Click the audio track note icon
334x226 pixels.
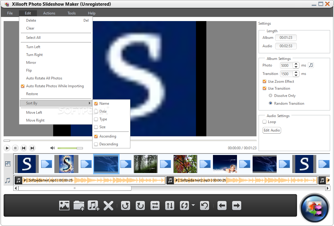click(8, 181)
